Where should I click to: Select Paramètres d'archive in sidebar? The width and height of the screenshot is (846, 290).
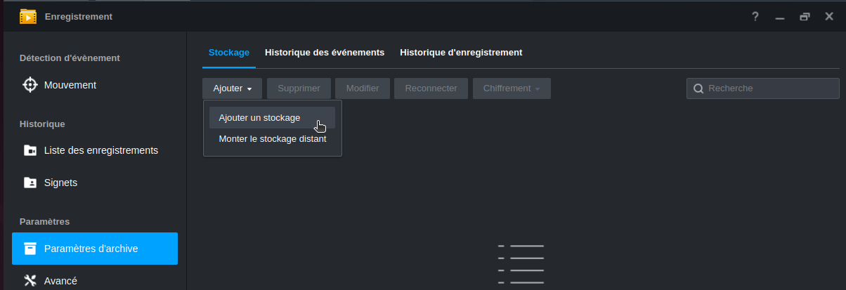[95, 249]
